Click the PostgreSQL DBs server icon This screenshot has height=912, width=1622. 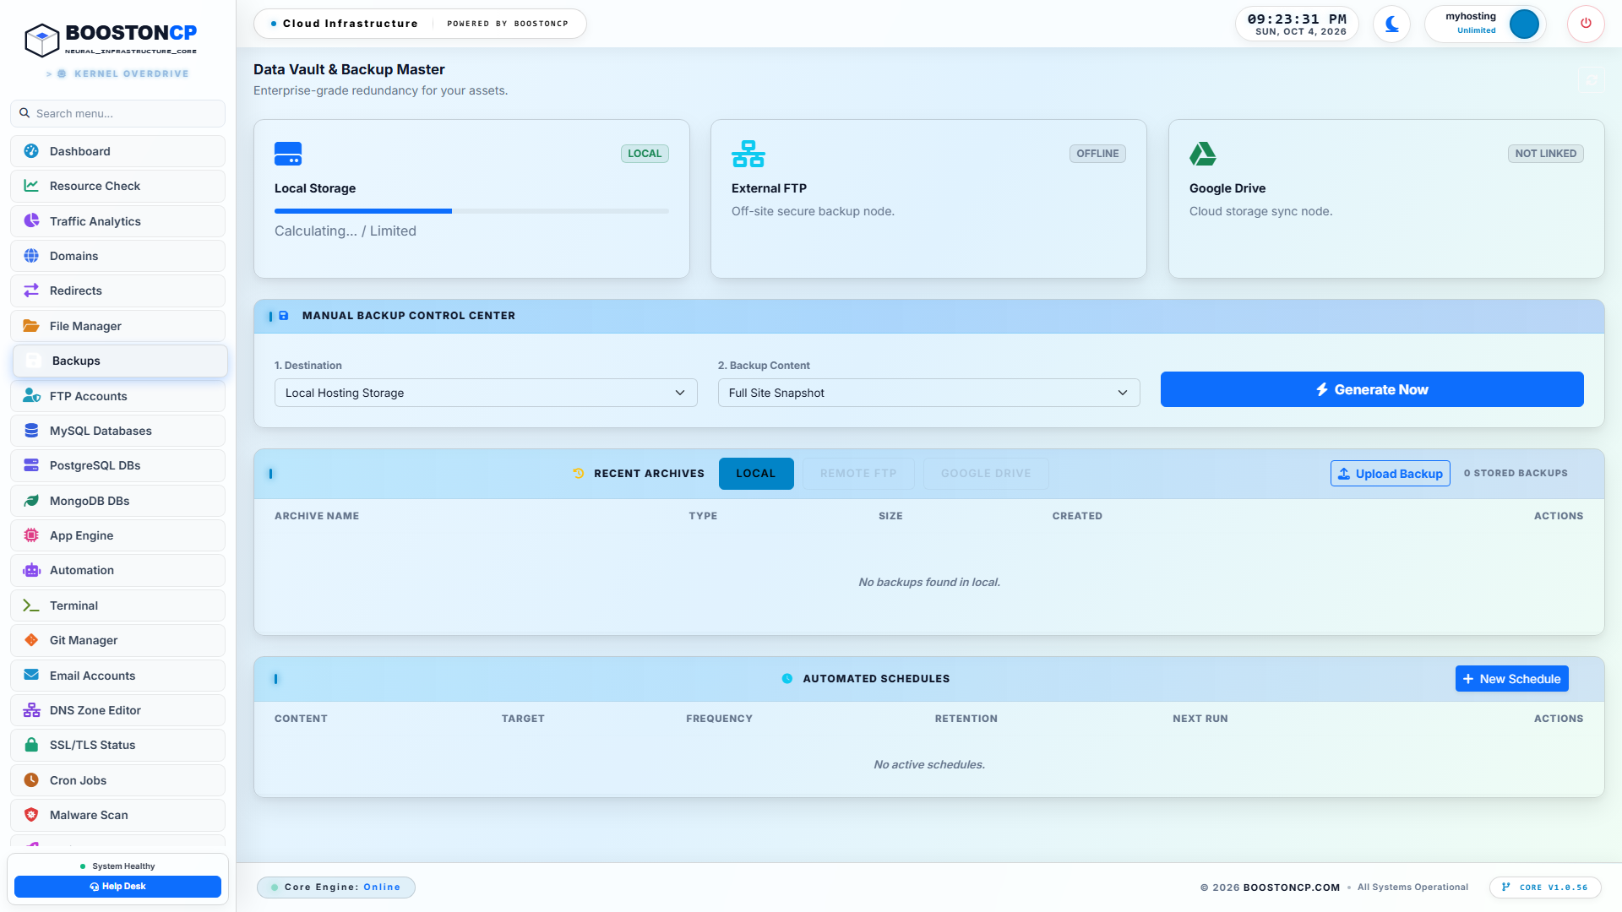tap(31, 465)
